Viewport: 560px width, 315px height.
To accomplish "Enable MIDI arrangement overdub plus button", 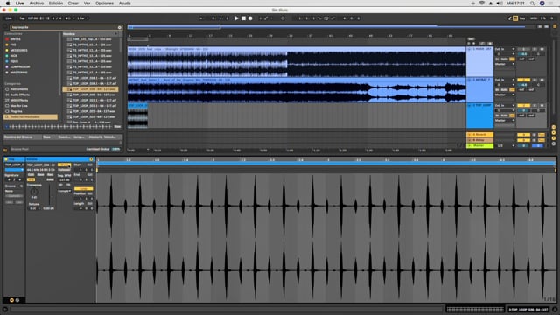I will tap(261, 18).
